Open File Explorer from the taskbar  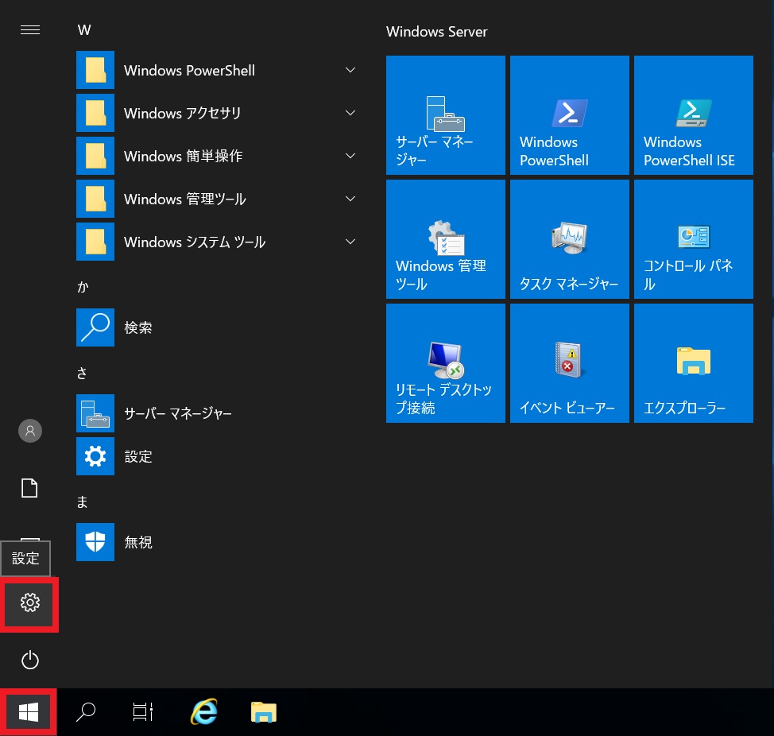[264, 712]
